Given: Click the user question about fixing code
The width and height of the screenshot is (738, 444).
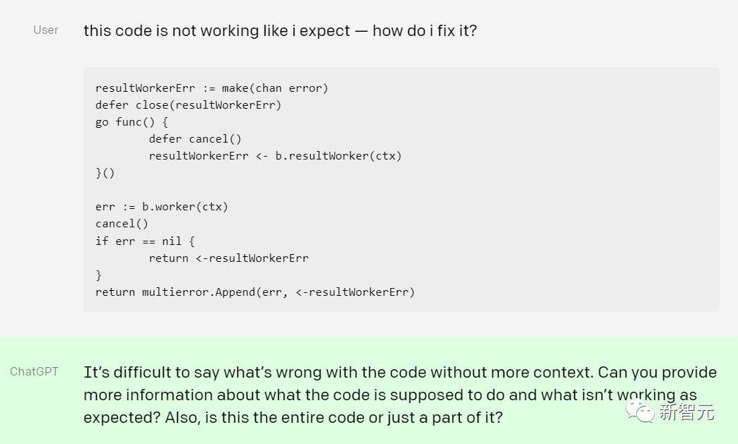Looking at the screenshot, I should click(280, 31).
